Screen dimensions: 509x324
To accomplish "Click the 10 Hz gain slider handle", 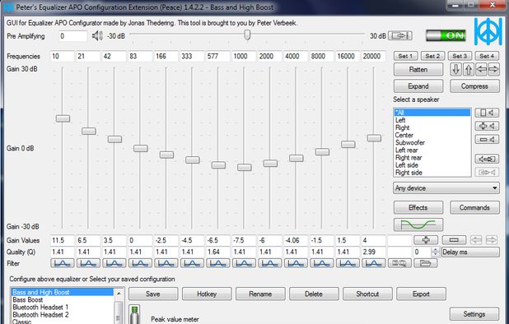I will [x=63, y=118].
